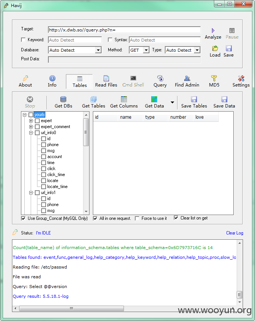Screen dimensions: 255x321
Task: Open the Settings tools icon
Action: coord(241,78)
